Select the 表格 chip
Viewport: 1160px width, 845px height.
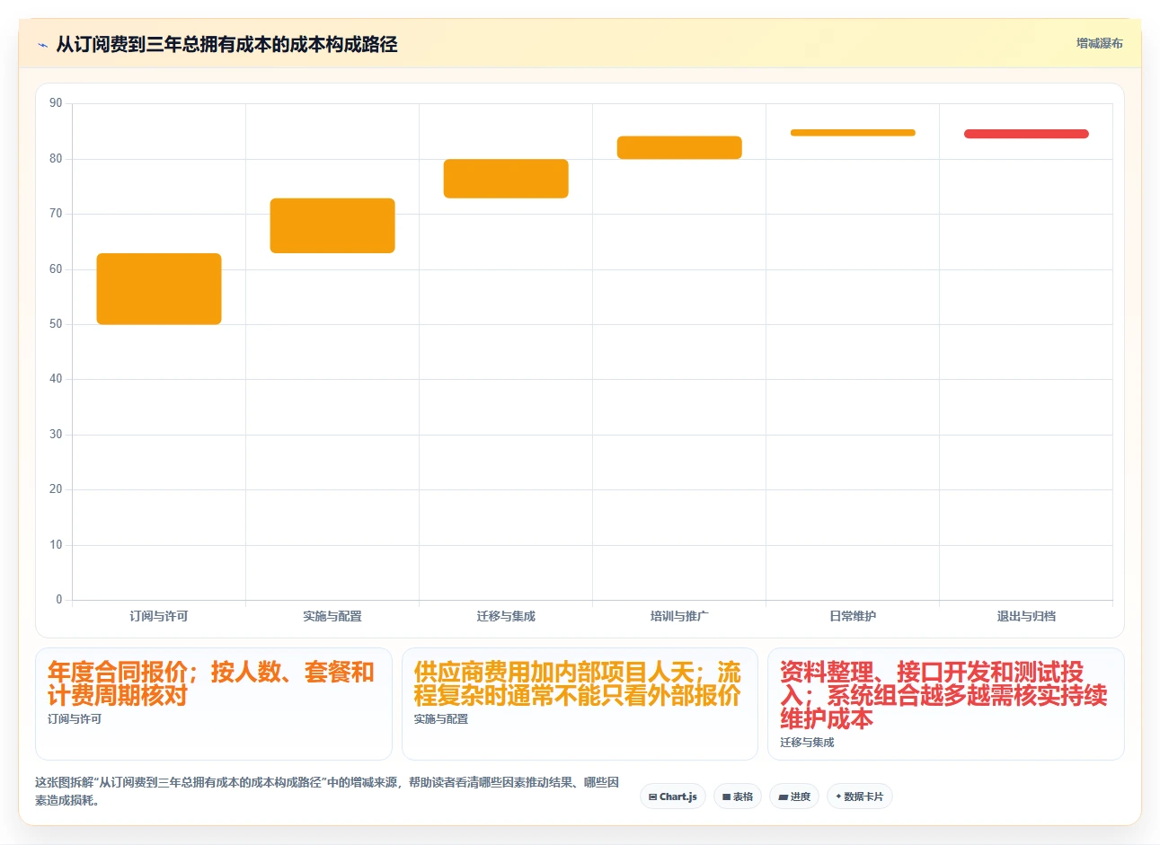(738, 797)
